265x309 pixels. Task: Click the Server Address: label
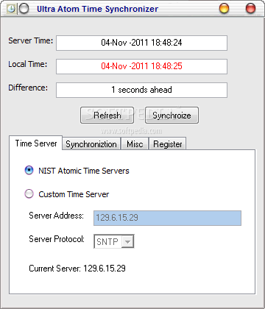56,216
